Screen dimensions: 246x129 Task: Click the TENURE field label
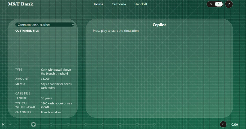[21, 98]
